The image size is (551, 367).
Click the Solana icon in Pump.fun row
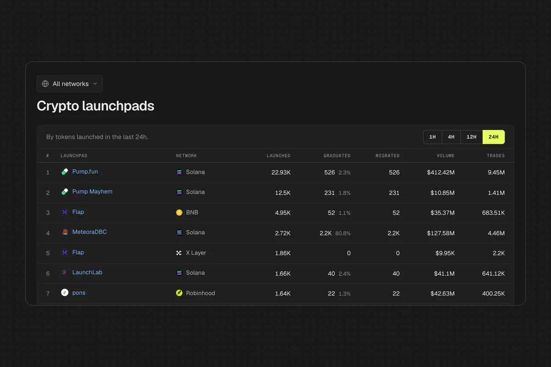pyautogui.click(x=180, y=172)
